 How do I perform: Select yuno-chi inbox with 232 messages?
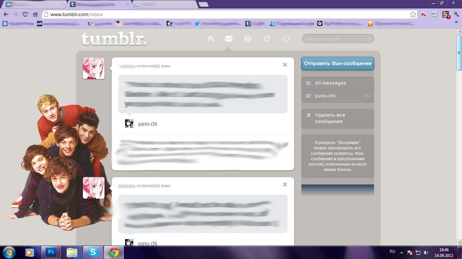coord(338,96)
